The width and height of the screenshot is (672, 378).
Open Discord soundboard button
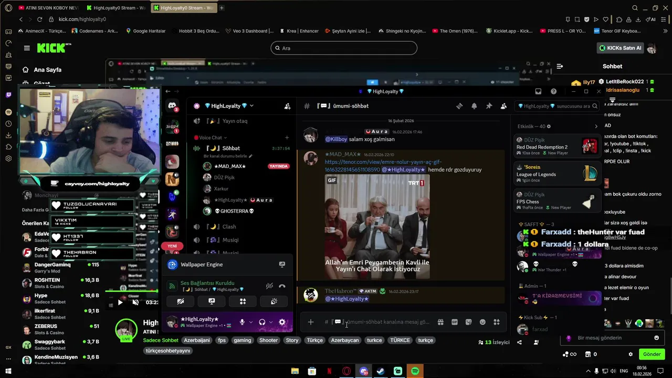click(x=274, y=301)
